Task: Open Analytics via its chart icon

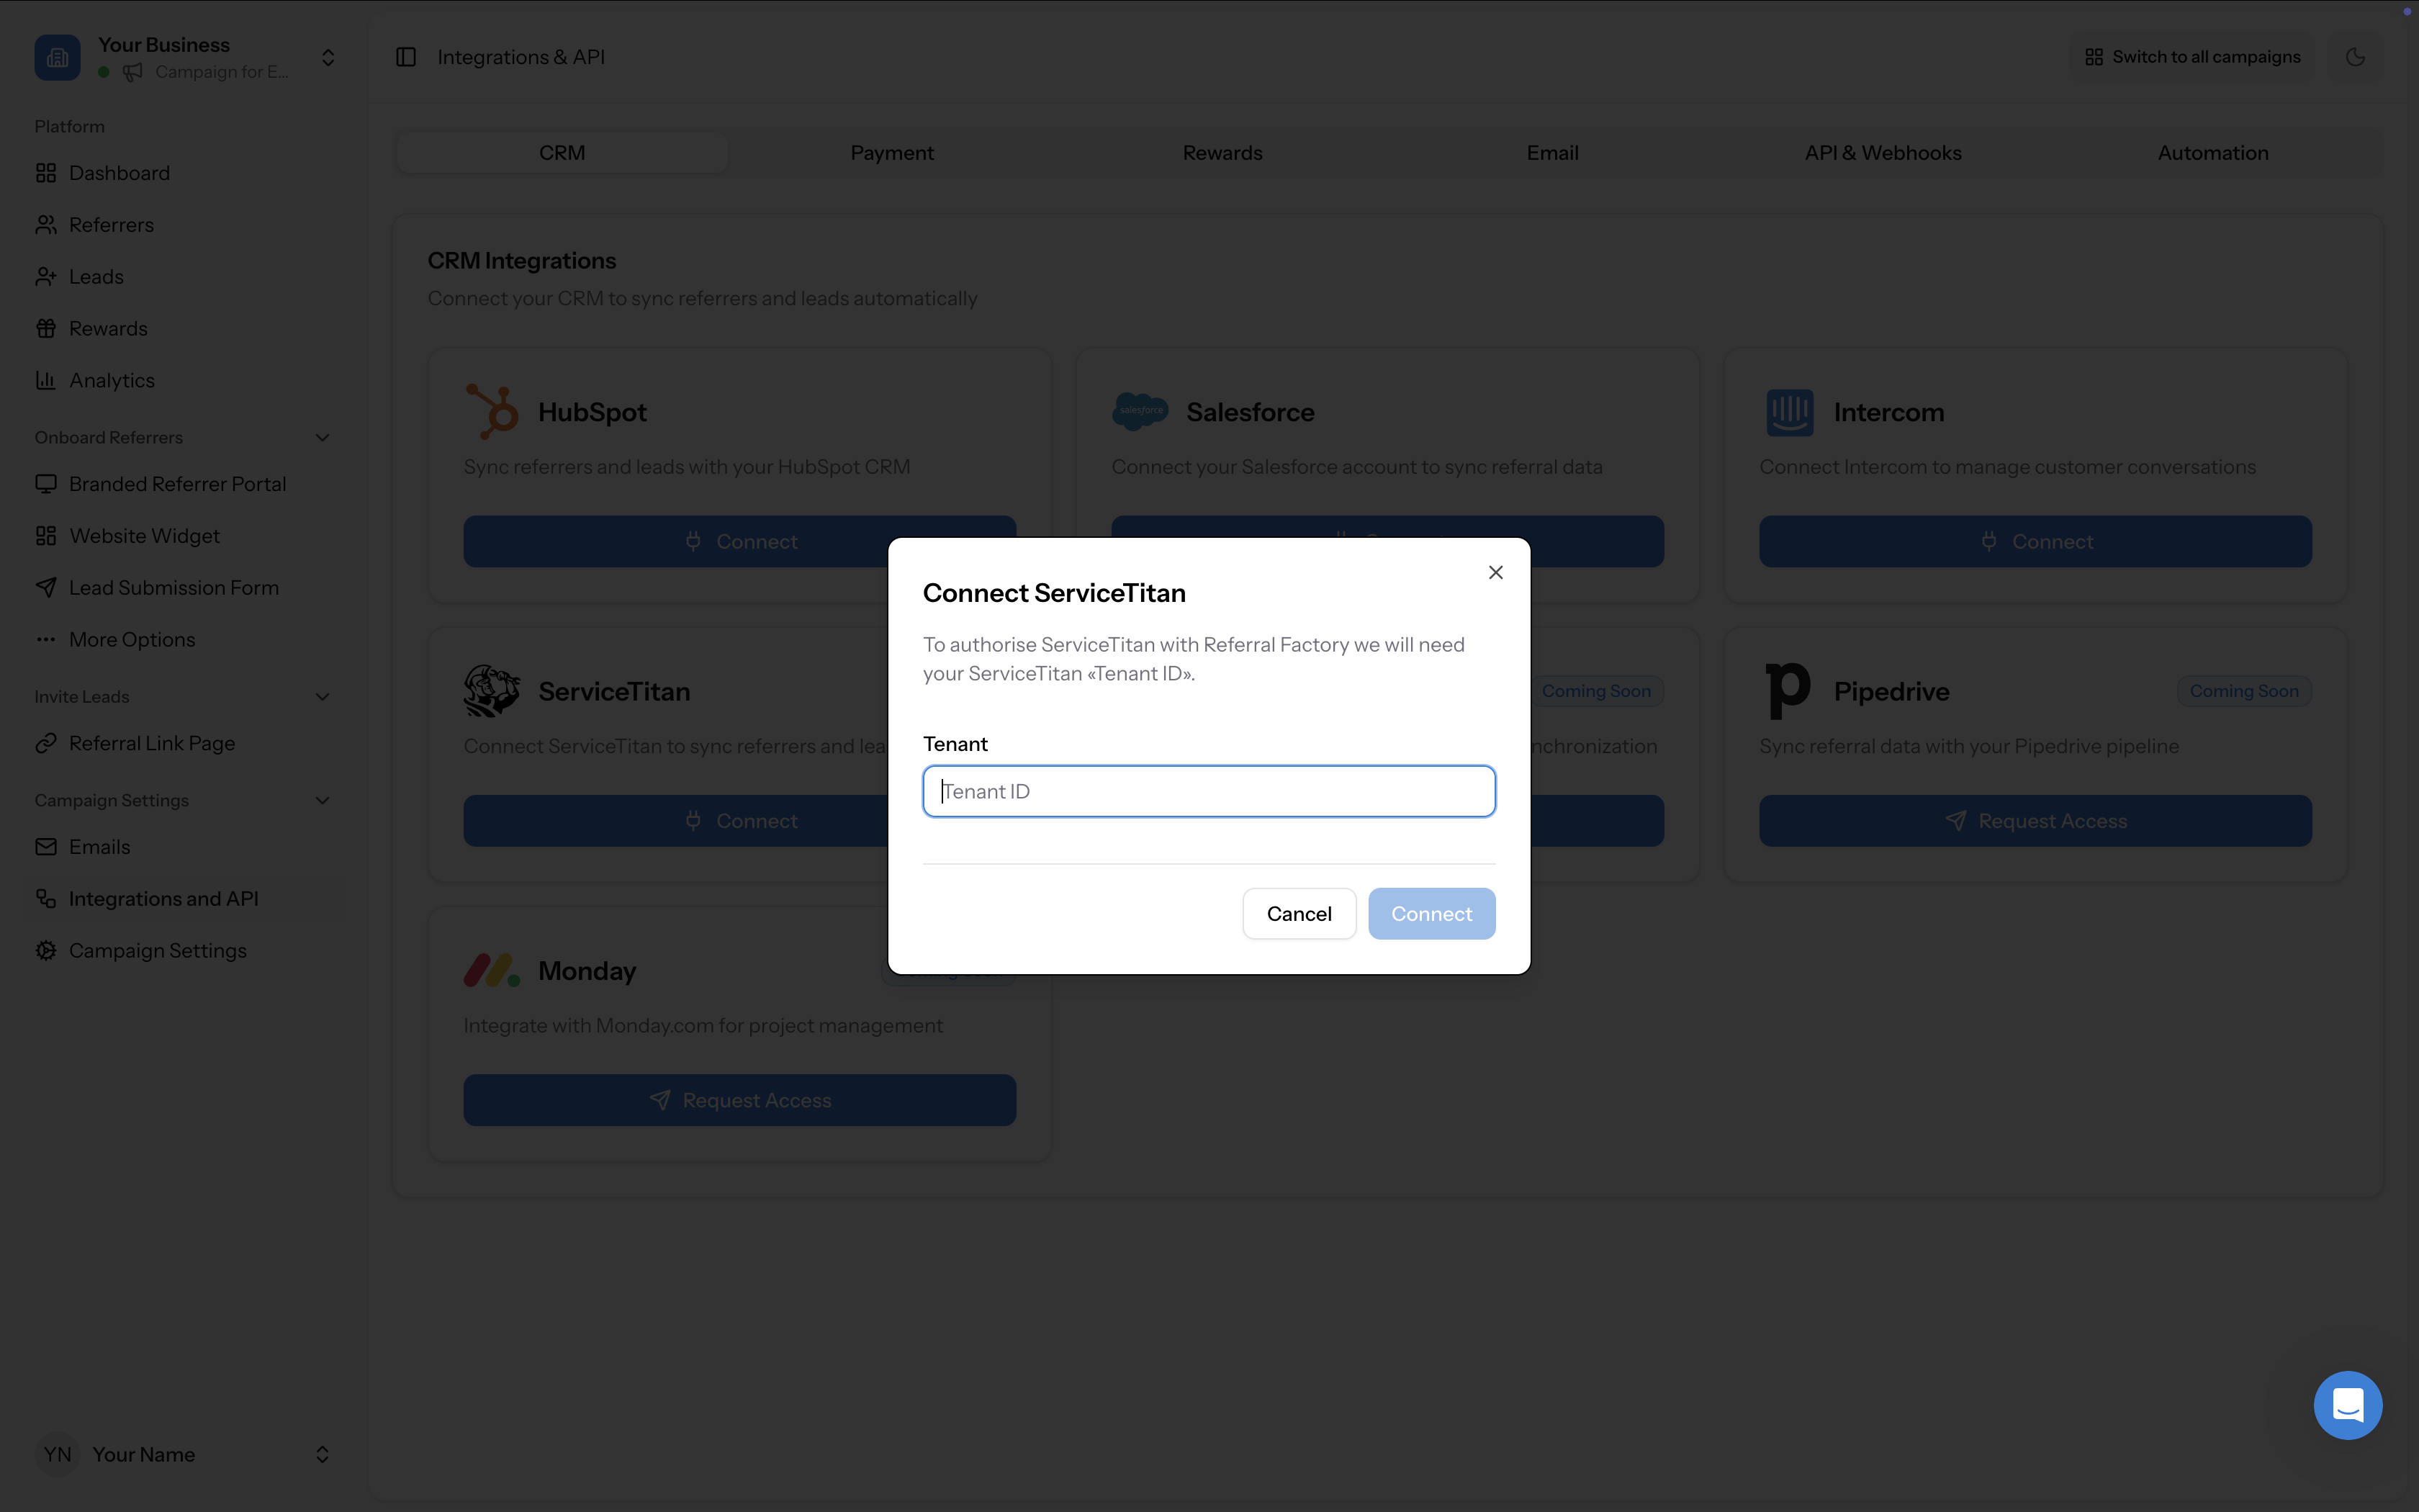Action: pyautogui.click(x=46, y=380)
